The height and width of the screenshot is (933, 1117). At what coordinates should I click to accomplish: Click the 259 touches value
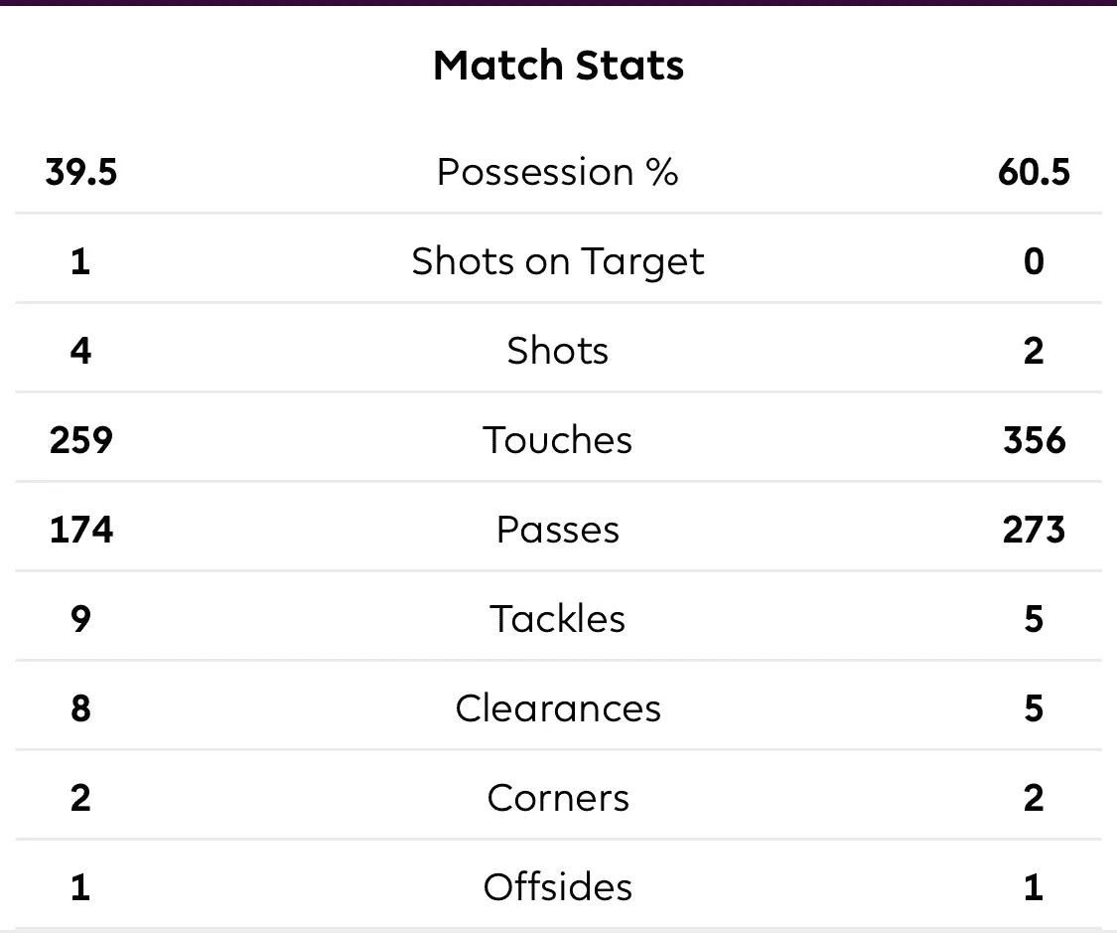click(x=81, y=440)
